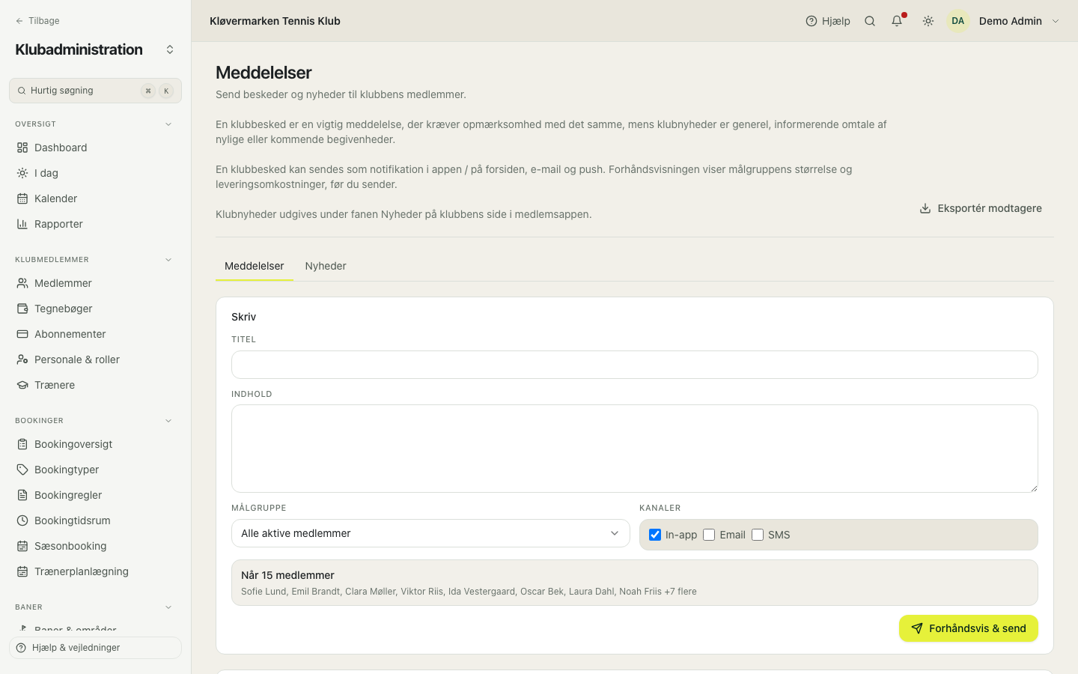Switch to the Nyheder tab
The image size is (1078, 674).
pos(326,266)
